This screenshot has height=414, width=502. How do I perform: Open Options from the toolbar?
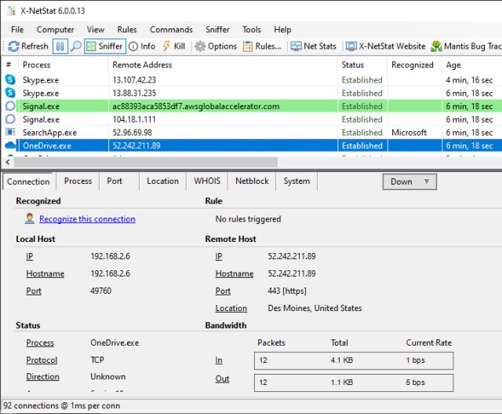[216, 46]
